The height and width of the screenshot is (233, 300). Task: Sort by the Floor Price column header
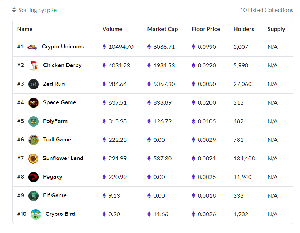(206, 29)
